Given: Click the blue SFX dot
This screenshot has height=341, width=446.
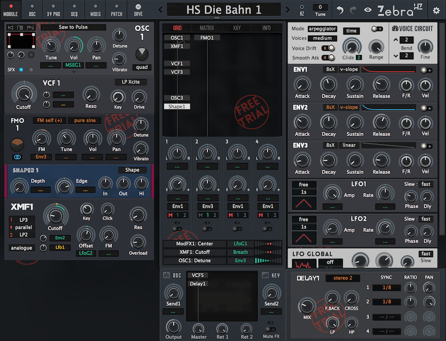Looking at the screenshot, I should (21, 70).
